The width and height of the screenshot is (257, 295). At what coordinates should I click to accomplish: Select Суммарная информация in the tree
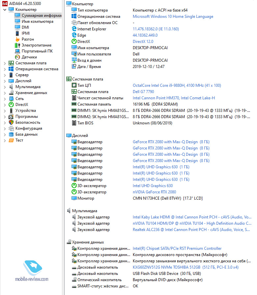click(38, 16)
